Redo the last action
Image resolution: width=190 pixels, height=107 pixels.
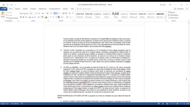(12, 5)
